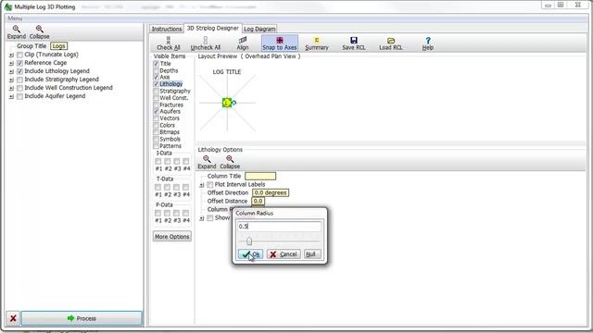Uncheck Include Lithology Legend
Viewport: 593px width, 333px height.
[x=20, y=71]
